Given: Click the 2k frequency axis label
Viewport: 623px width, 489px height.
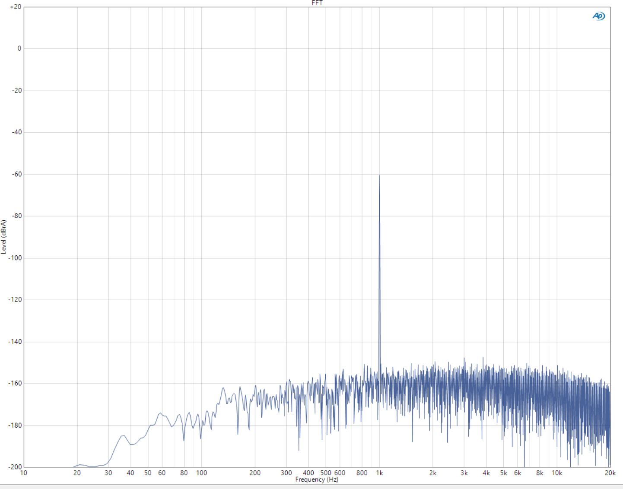Looking at the screenshot, I should click(x=433, y=473).
